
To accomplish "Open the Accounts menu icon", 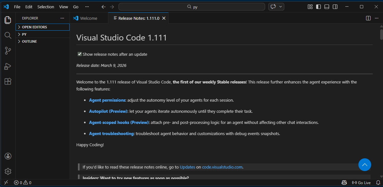I will (8, 156).
